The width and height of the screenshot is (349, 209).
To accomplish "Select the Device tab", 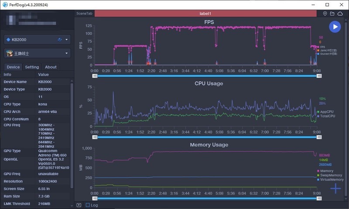I will tap(13, 67).
